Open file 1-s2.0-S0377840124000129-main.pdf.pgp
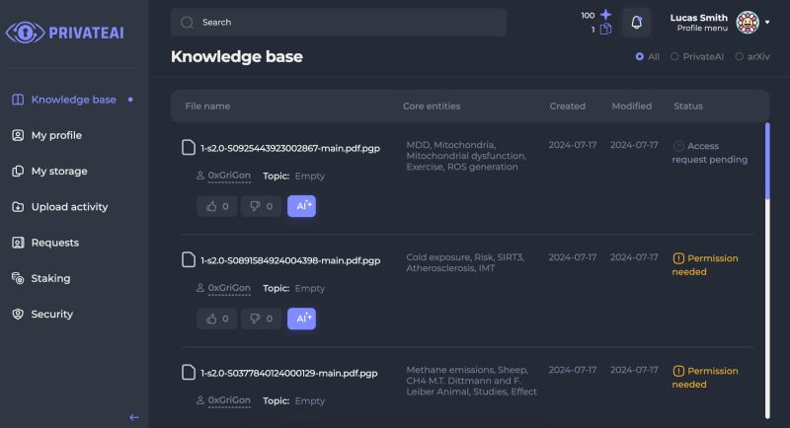790x428 pixels. pos(288,373)
